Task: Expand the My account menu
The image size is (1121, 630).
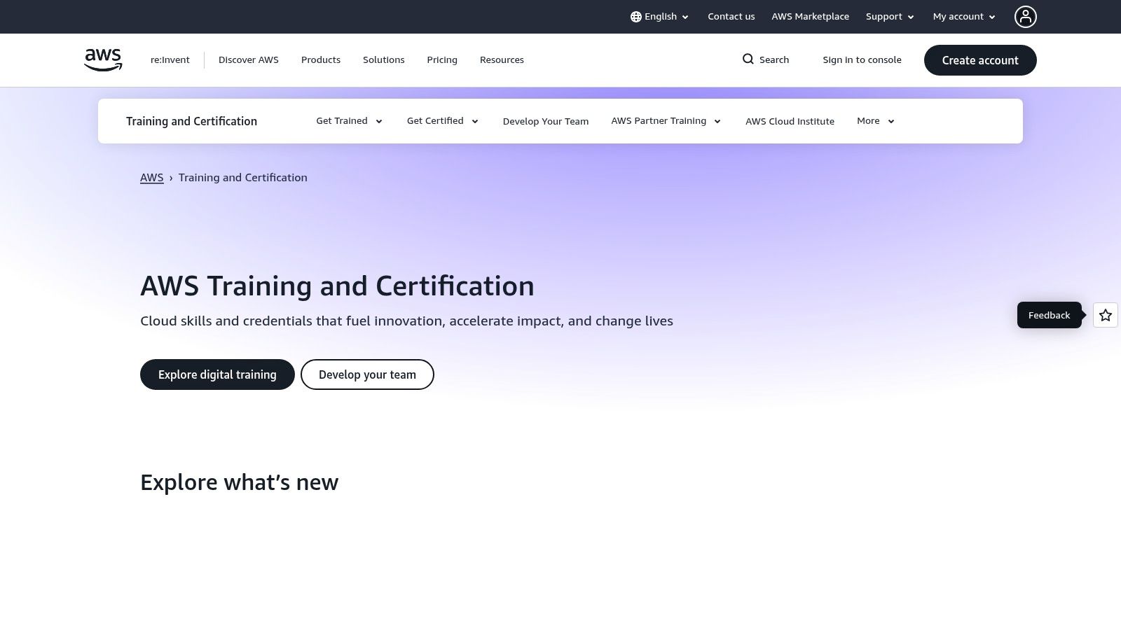Action: coord(963,16)
